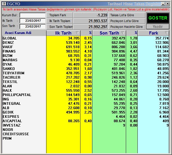Image resolution: width=172 pixels, height=155 pixels.
Task: Click the Kurum Bul search field
Action: 33,15
